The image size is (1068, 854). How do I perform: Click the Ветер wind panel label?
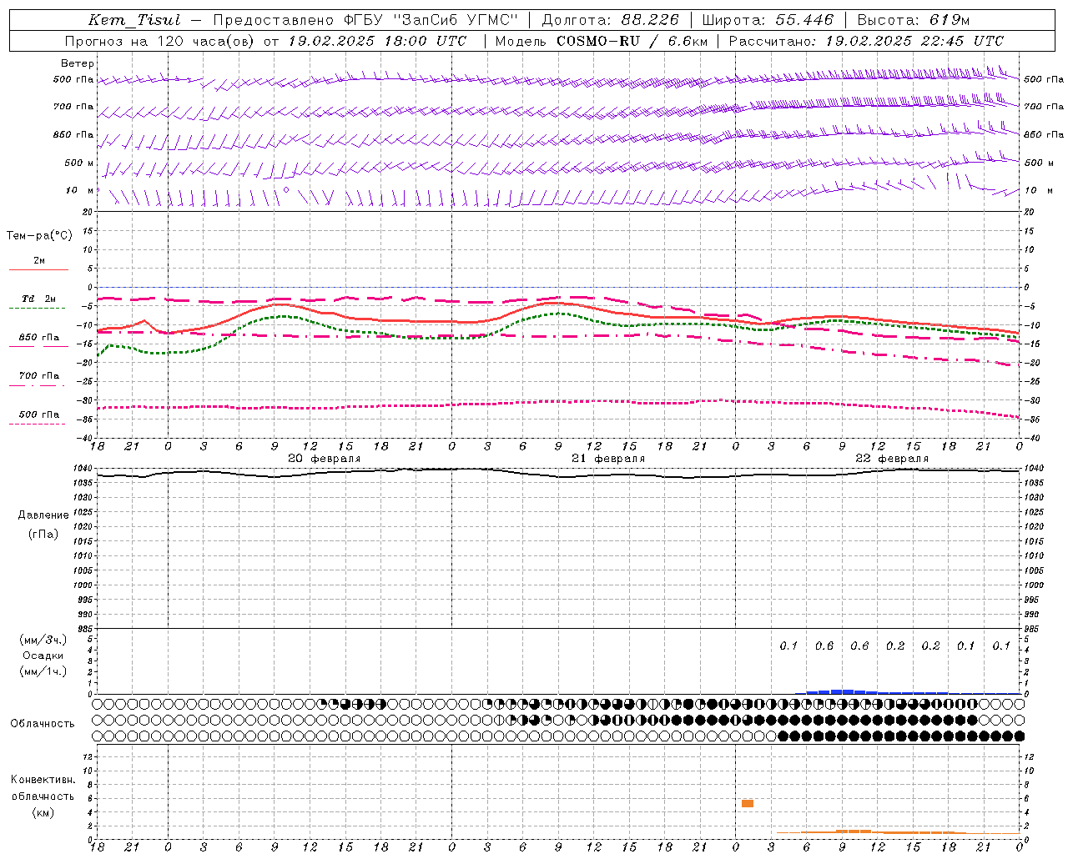[78, 63]
